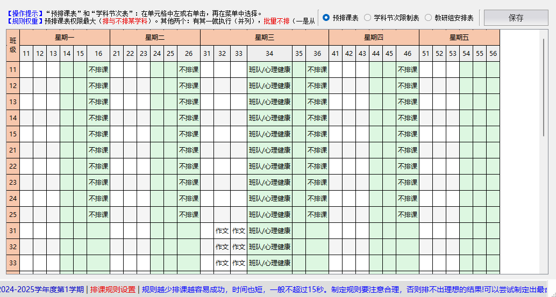
Task: Choose the 教研组安排表 radio option
Action: (429, 18)
